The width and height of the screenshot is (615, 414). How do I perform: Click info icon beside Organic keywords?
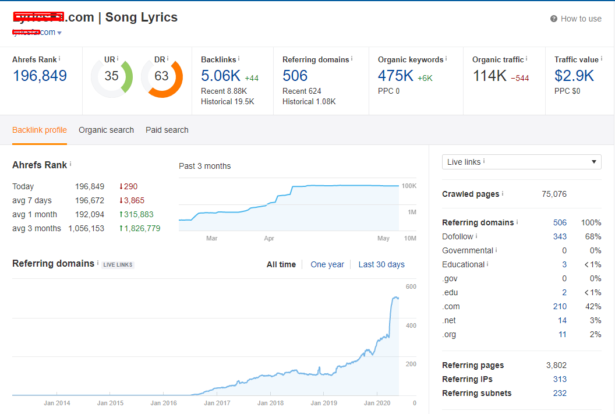pyautogui.click(x=446, y=59)
